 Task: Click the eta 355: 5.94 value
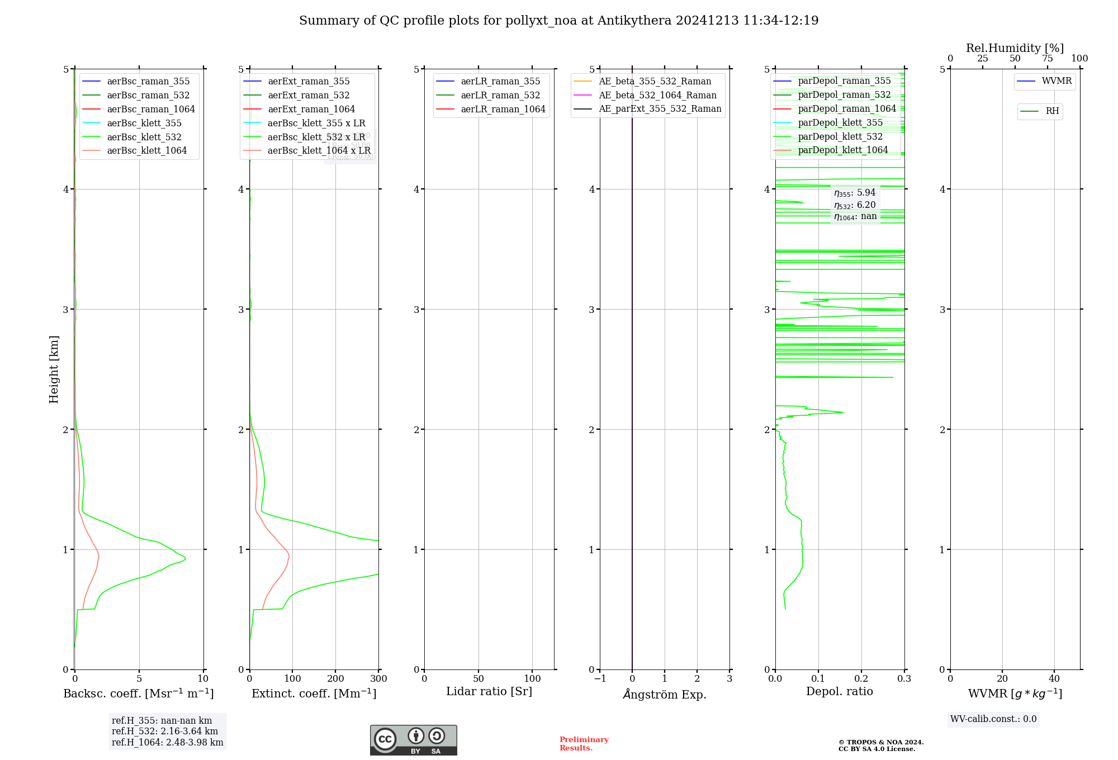855,193
